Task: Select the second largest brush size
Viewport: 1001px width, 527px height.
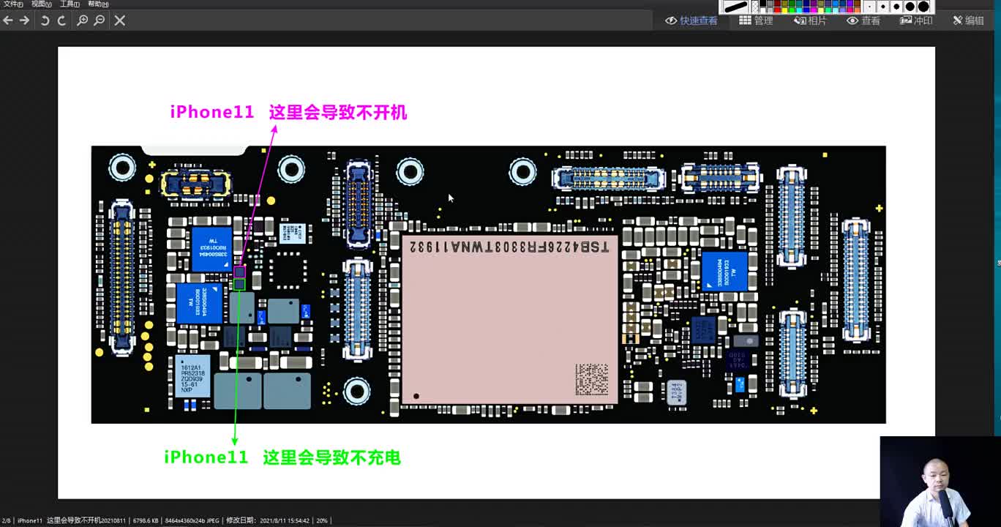Action: (x=910, y=7)
